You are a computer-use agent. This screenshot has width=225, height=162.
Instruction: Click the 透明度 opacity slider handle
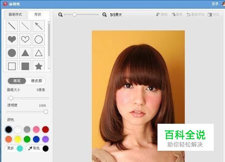coord(46,112)
